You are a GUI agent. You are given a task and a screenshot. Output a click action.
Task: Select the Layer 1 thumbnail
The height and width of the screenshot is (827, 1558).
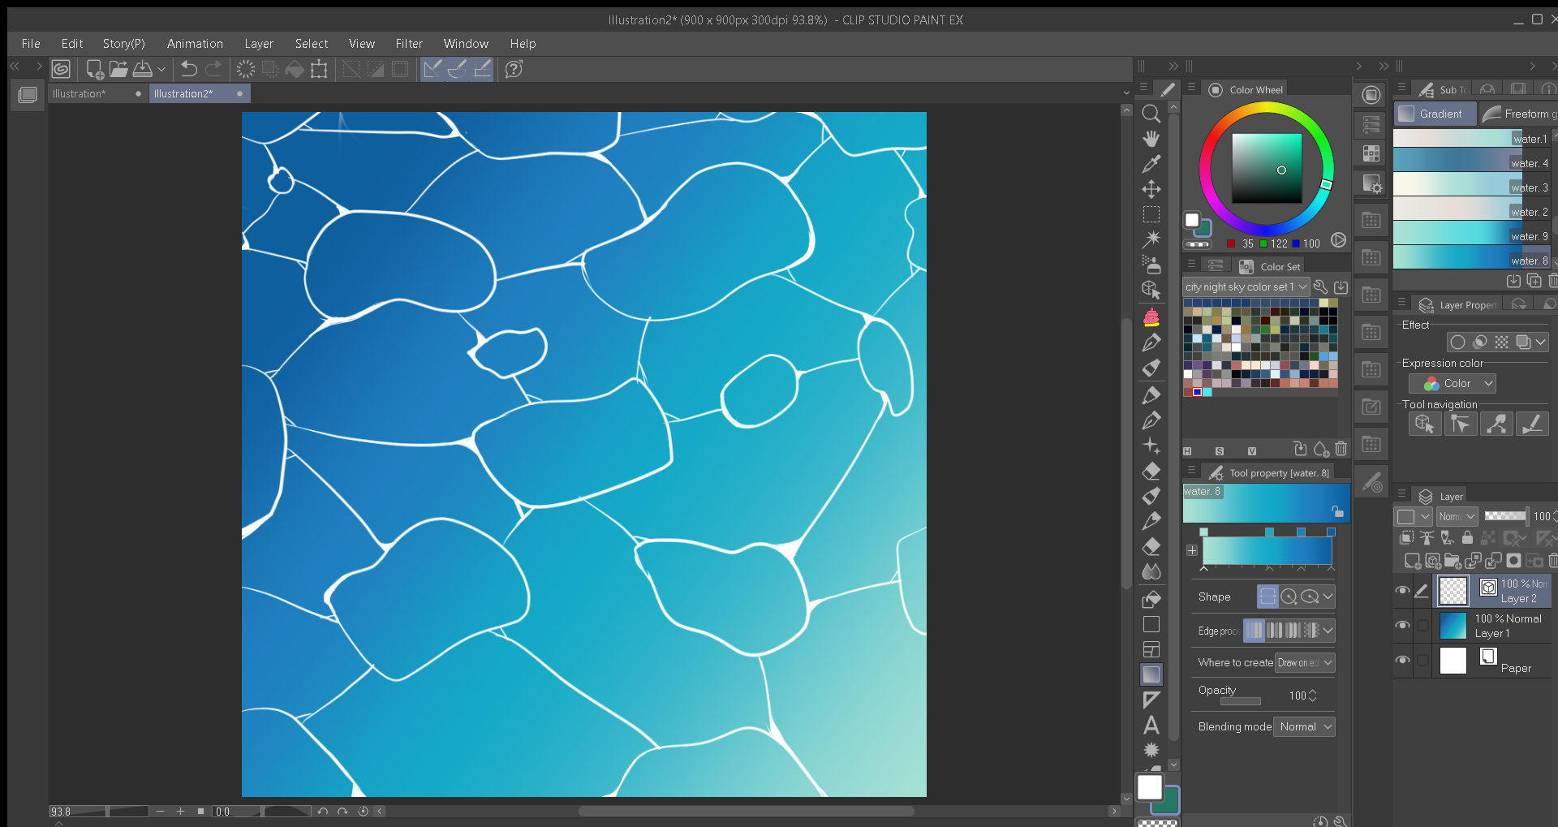click(1453, 626)
